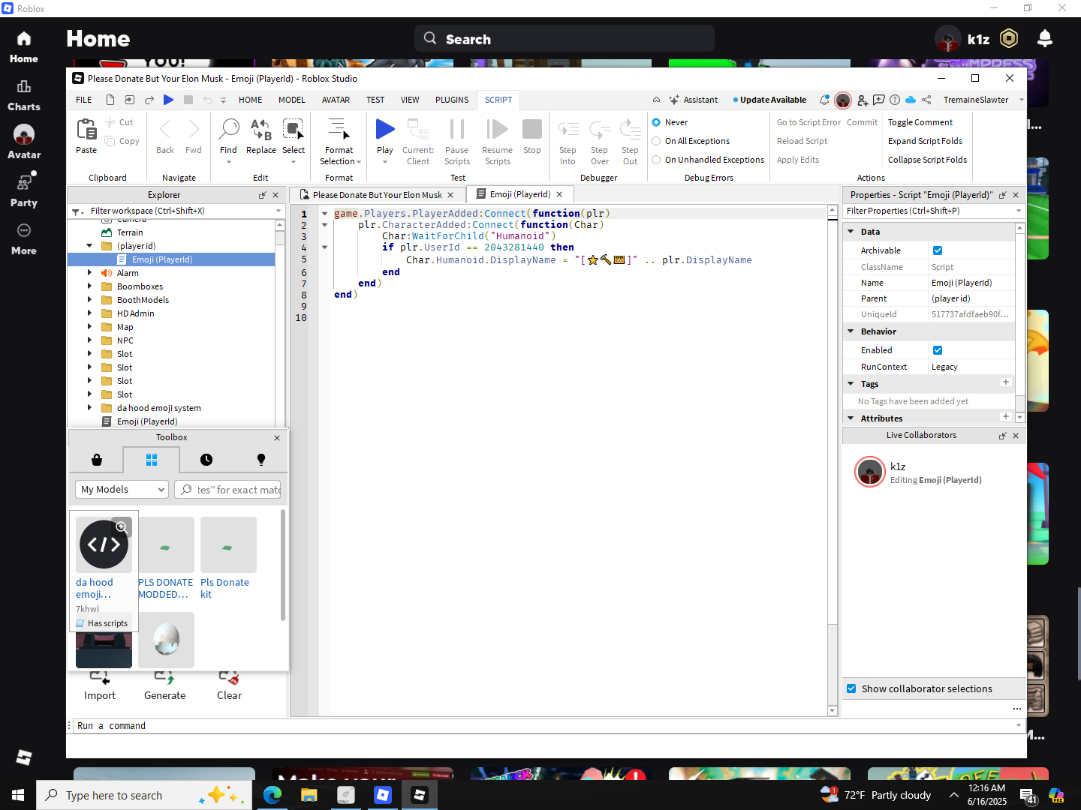Click the share icon in Studio top bar

[x=926, y=100]
